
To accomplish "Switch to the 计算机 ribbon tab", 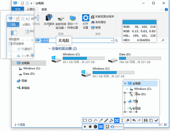I will point(31,9).
